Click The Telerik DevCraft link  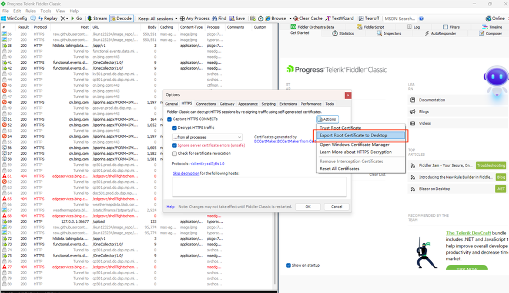coord(468,233)
